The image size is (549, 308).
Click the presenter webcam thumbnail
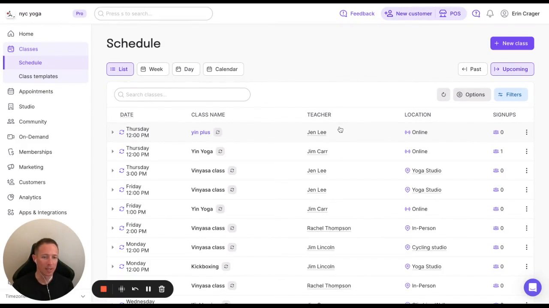click(44, 260)
